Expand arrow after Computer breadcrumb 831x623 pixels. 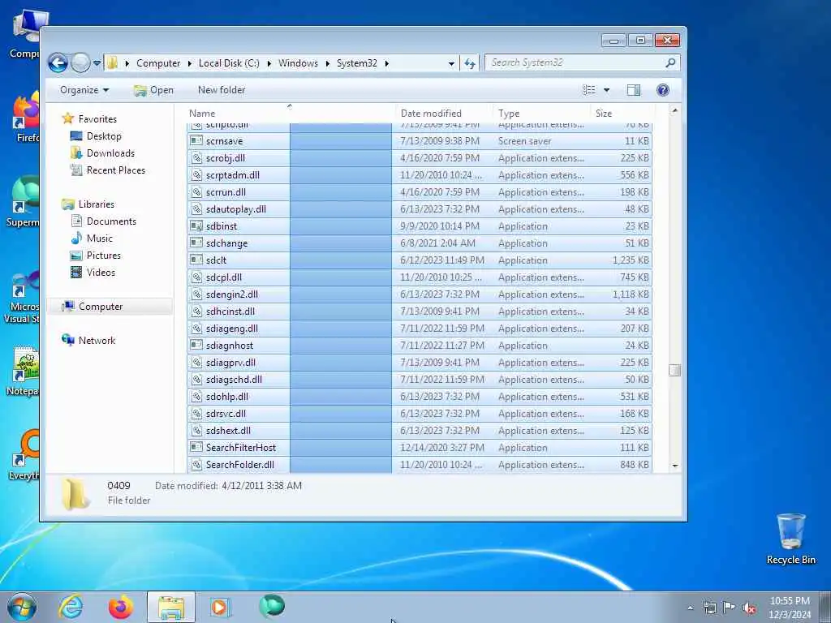coord(190,63)
